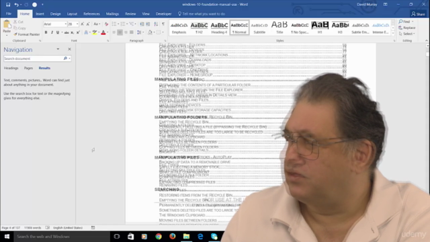Open File Explorer from the taskbar

tap(187, 237)
